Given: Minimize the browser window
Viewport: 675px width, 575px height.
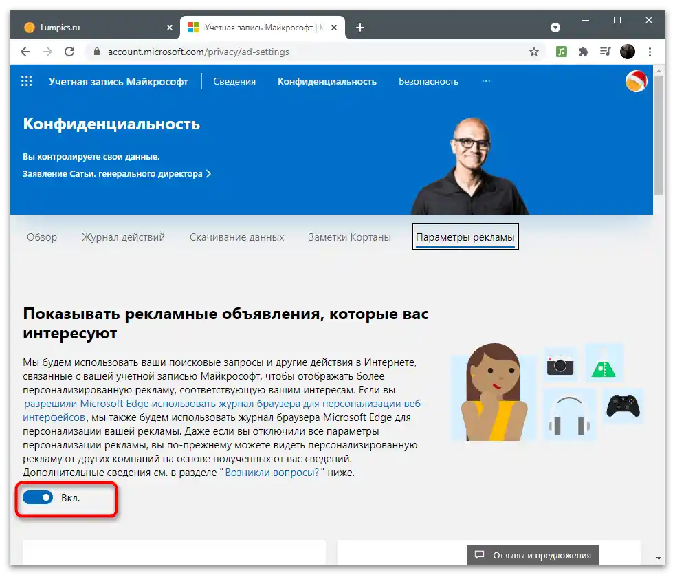Looking at the screenshot, I should point(586,20).
